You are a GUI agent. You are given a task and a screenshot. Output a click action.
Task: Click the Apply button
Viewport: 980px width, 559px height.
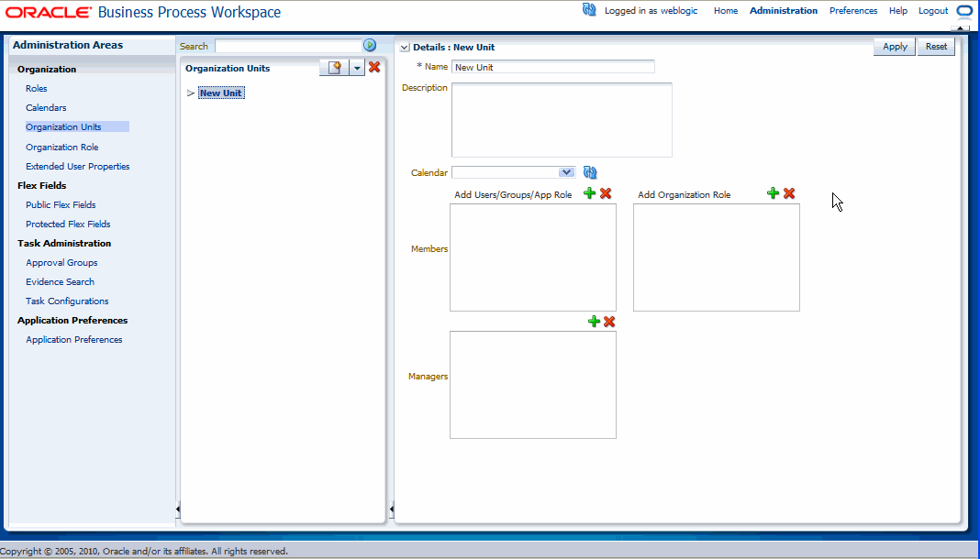(895, 47)
